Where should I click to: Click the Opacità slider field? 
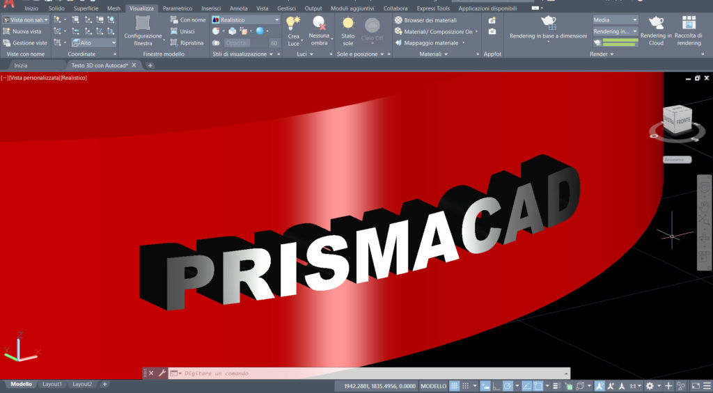pos(237,42)
